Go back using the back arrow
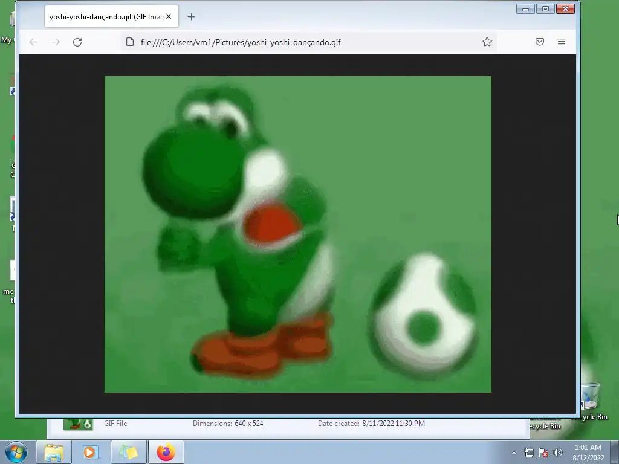 (34, 42)
